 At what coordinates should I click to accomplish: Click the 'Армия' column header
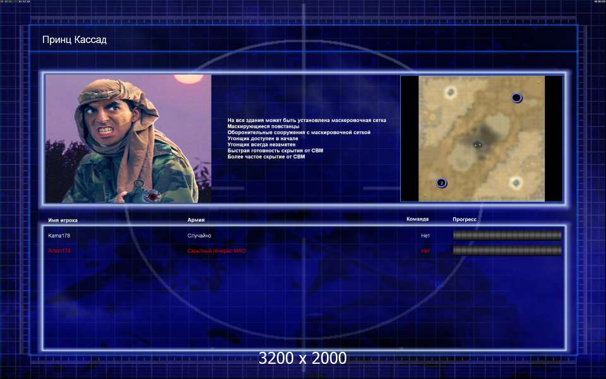[x=196, y=220]
